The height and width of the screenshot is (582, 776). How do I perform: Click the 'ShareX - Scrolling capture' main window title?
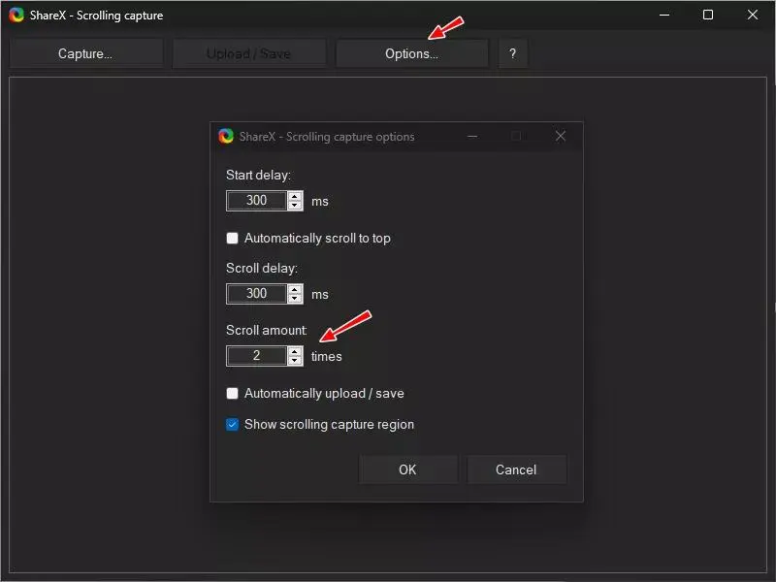tap(96, 16)
